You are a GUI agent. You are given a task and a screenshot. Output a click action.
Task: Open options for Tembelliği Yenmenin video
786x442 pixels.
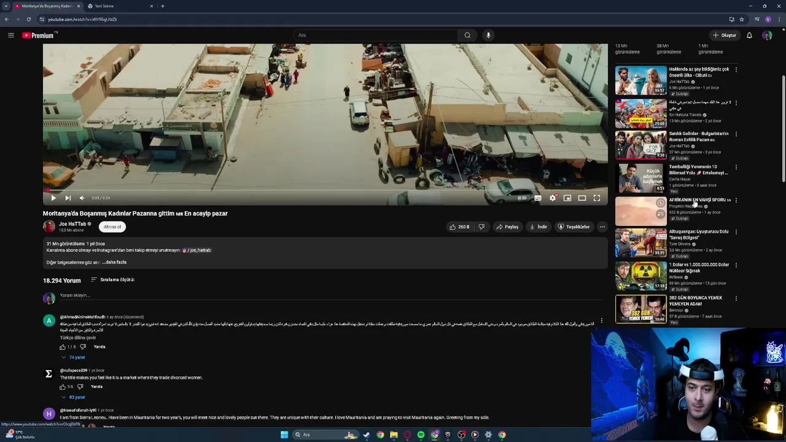(x=736, y=167)
